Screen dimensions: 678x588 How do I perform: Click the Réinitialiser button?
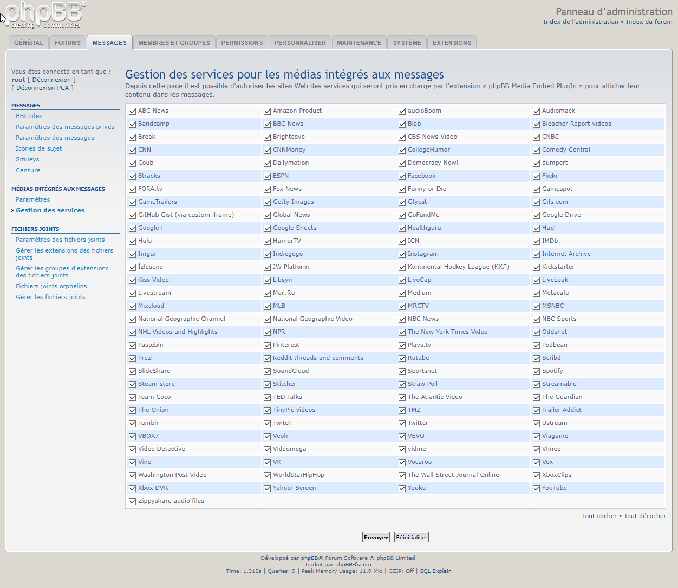click(412, 537)
